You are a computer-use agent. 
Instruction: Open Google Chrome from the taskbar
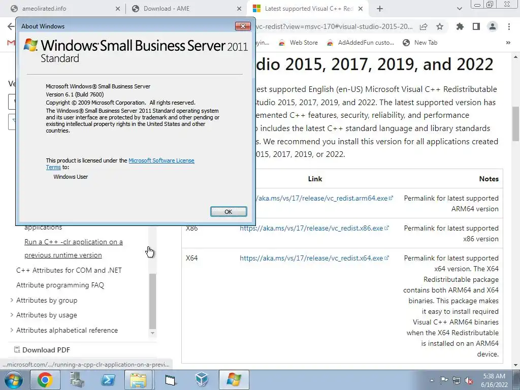(x=45, y=380)
